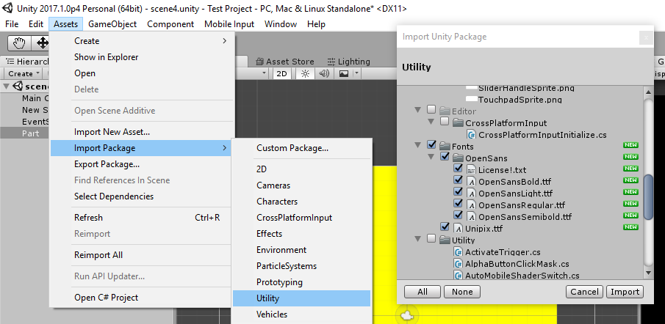Uncheck the OpenSansBold.ttf checkbox

(458, 180)
